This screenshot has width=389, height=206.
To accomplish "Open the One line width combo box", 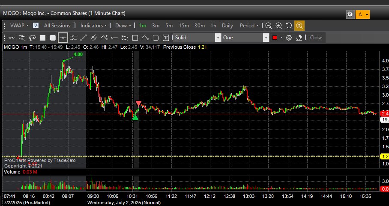I will [245, 38].
